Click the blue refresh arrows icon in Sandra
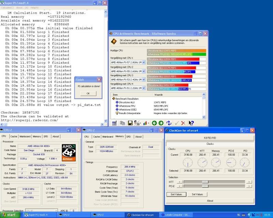 [x=169, y=123]
